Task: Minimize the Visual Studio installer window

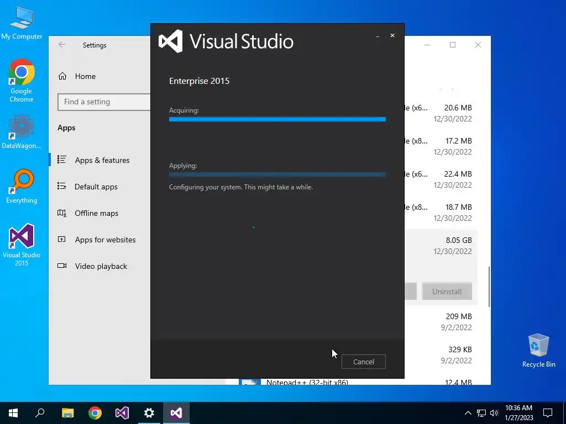Action: click(x=378, y=36)
